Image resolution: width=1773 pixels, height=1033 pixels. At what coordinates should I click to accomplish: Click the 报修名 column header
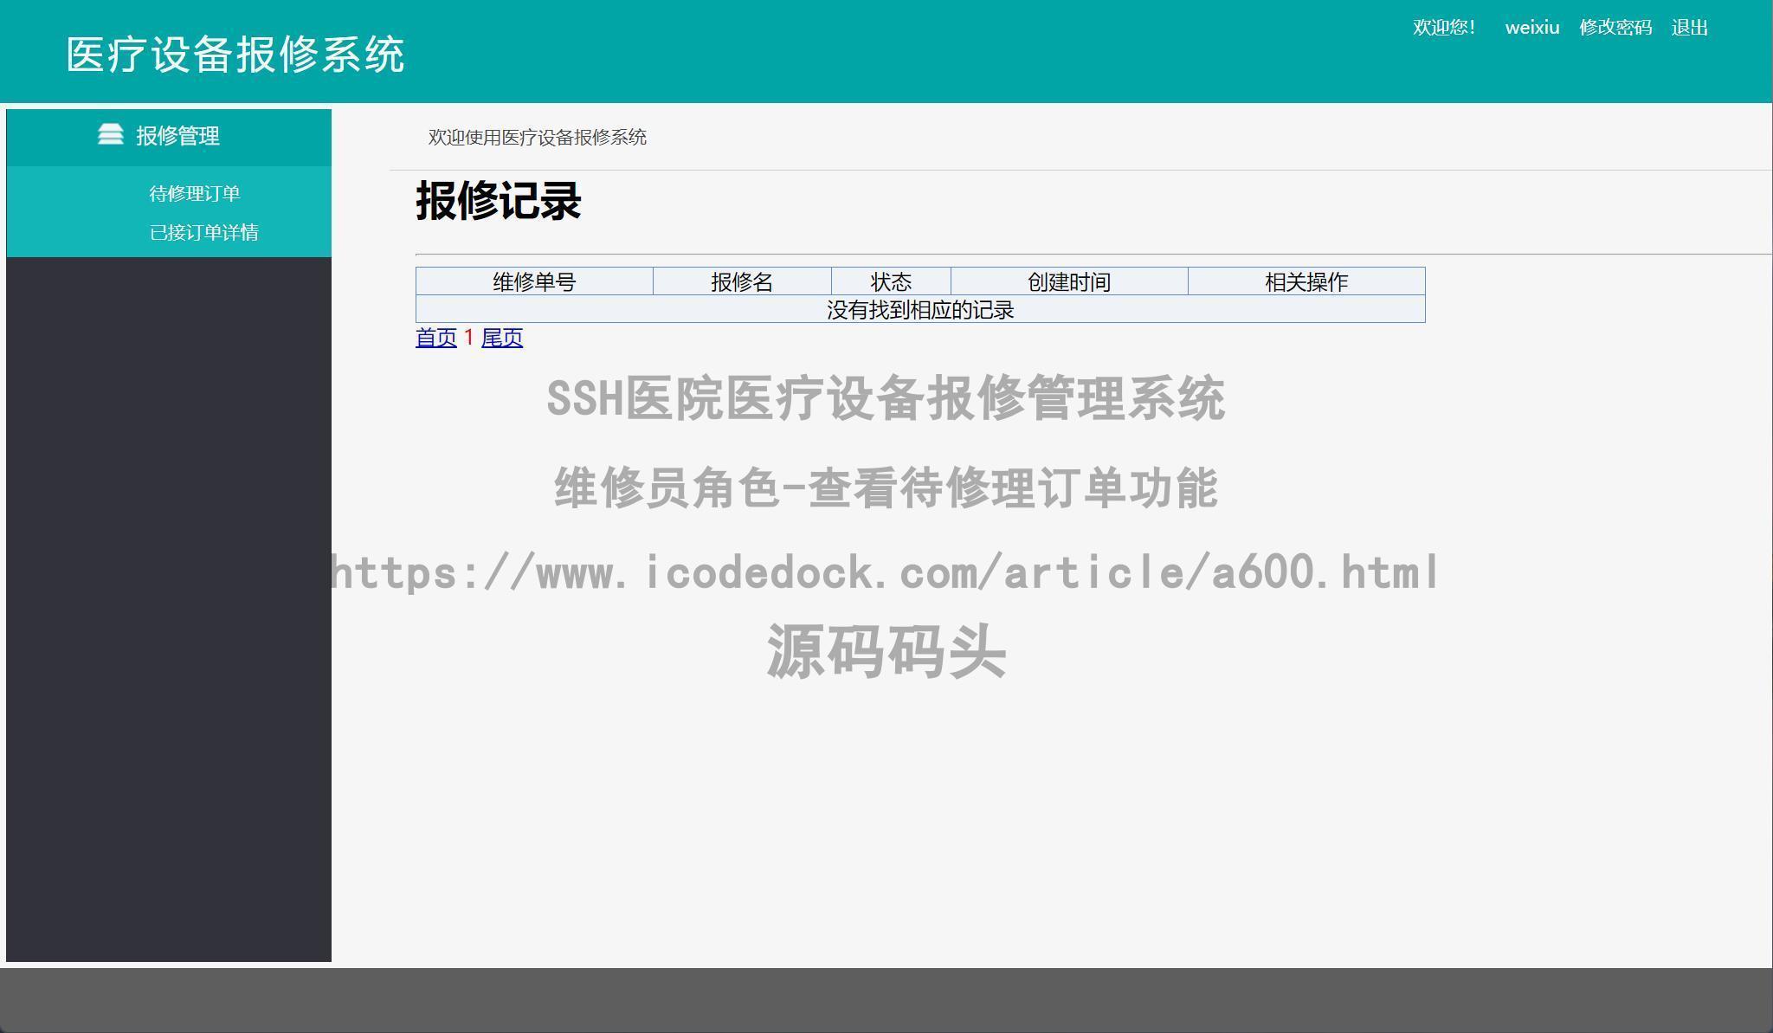click(742, 281)
